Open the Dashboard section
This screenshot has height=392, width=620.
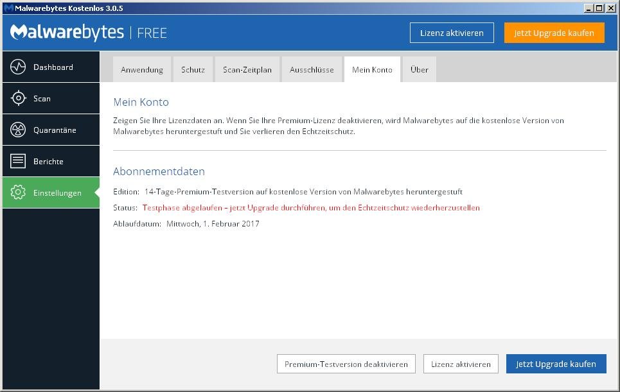pos(51,67)
